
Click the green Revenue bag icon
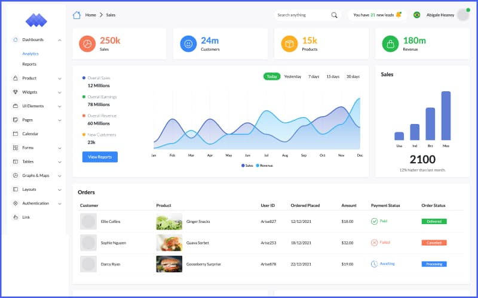(x=390, y=44)
